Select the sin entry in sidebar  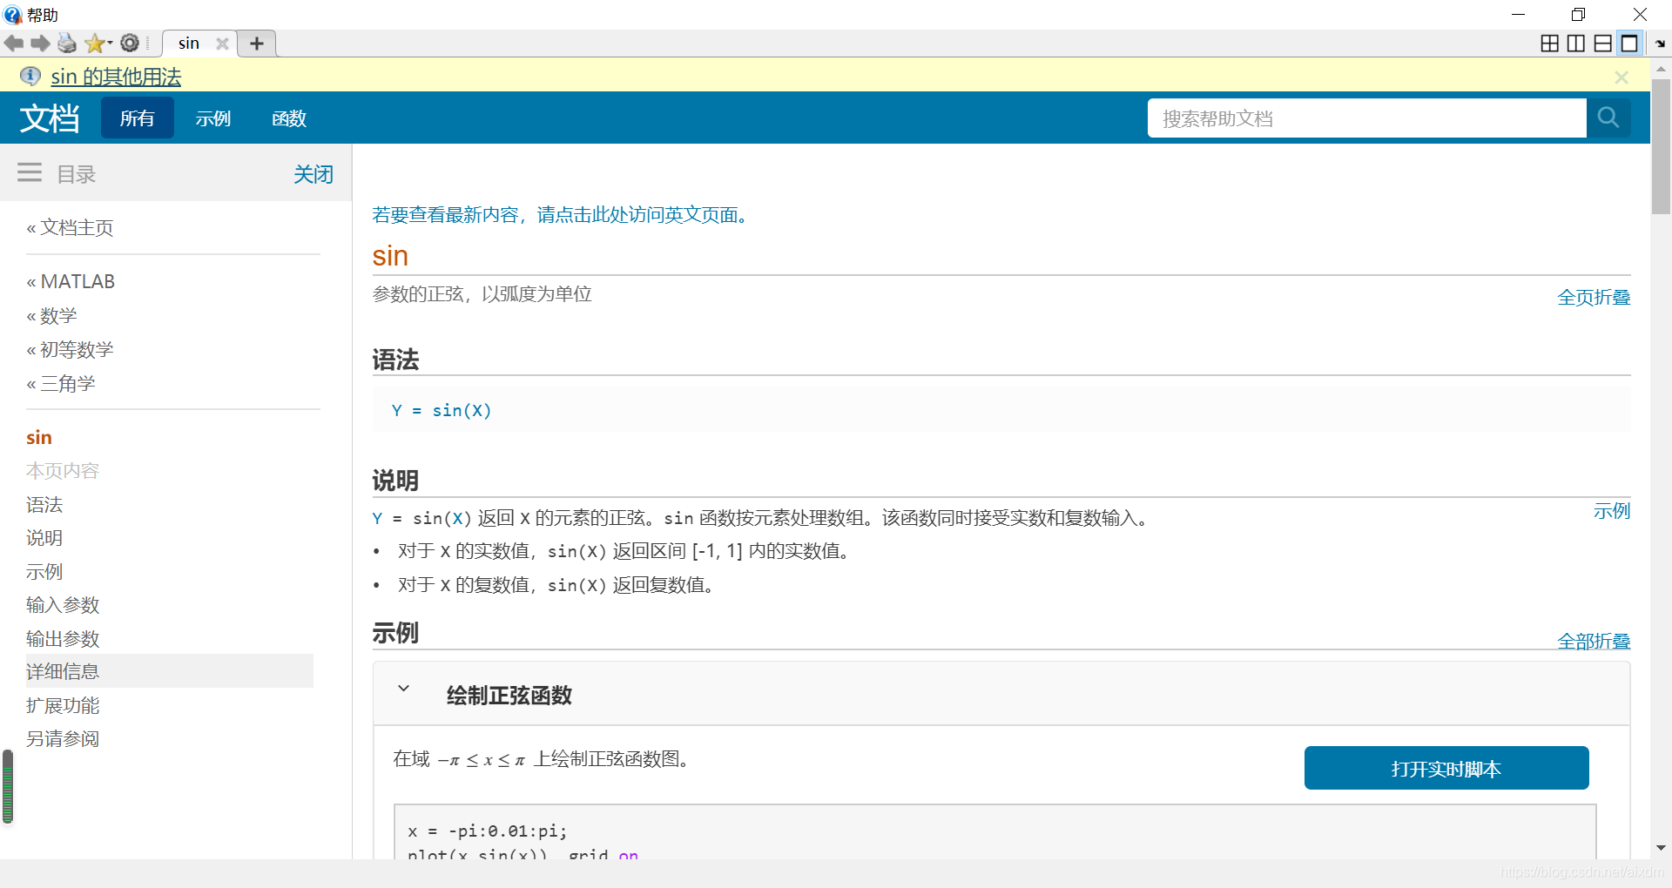tap(39, 438)
